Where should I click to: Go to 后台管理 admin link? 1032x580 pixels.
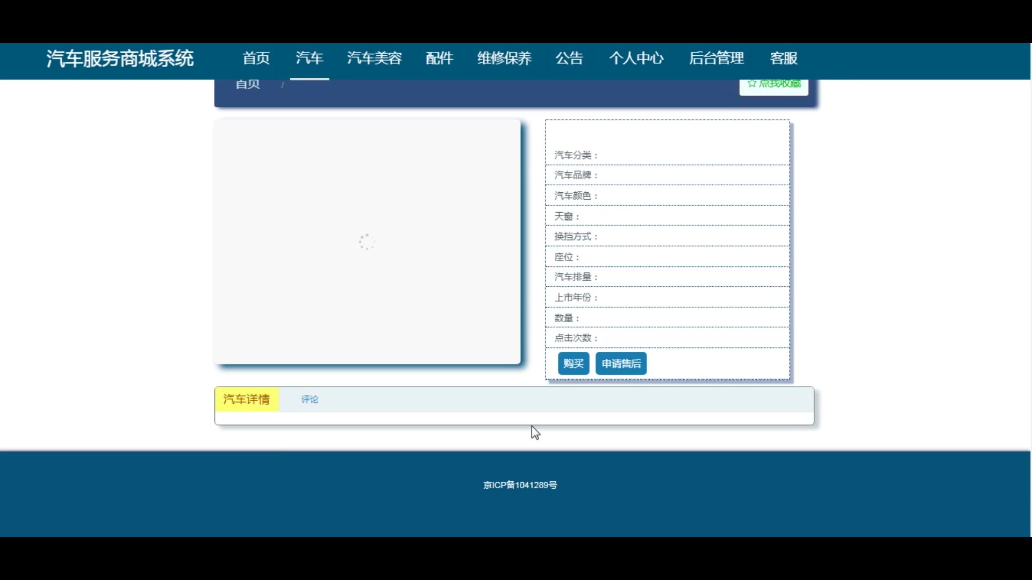pos(716,58)
